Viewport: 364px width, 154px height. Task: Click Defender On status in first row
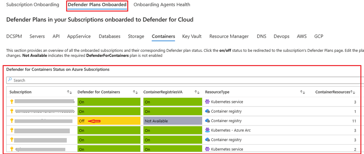click(x=109, y=102)
